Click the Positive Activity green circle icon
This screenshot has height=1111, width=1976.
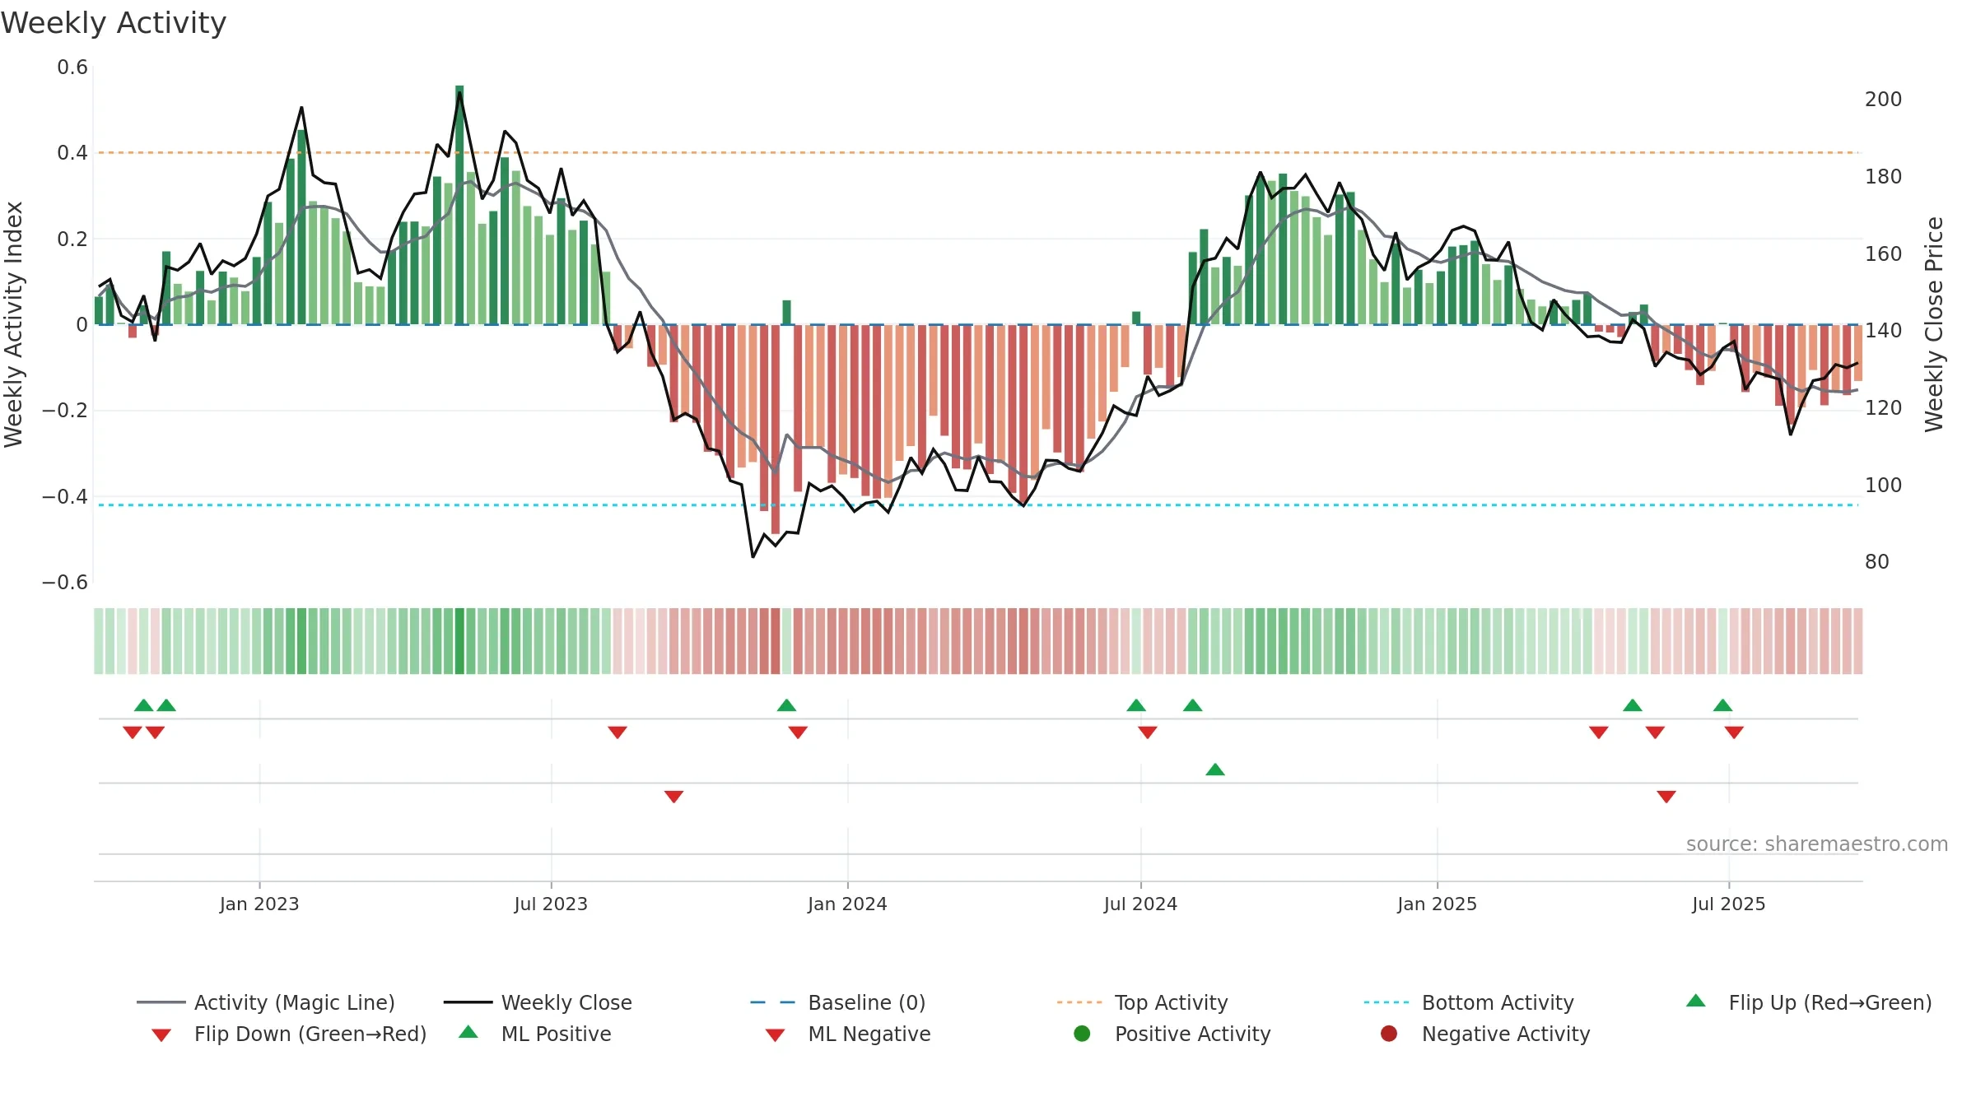pos(1082,1033)
